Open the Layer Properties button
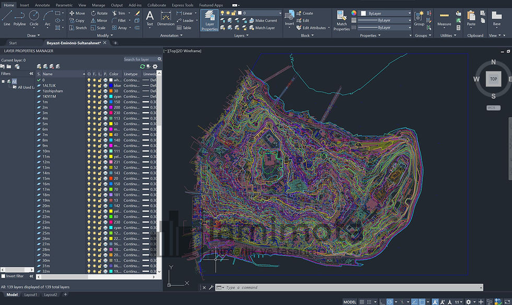This screenshot has height=305, width=512. coord(210,20)
